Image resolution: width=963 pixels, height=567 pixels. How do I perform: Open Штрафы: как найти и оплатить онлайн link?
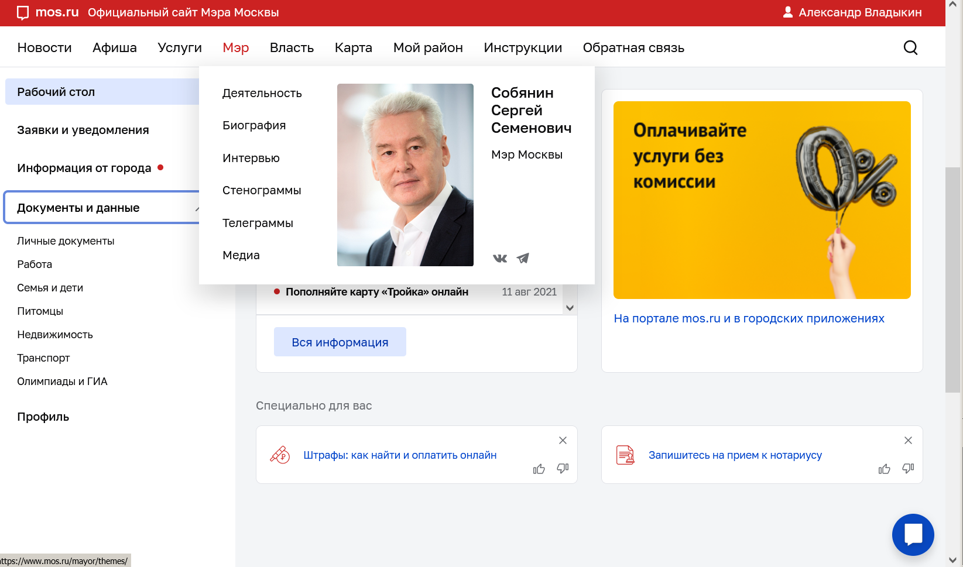tap(400, 455)
